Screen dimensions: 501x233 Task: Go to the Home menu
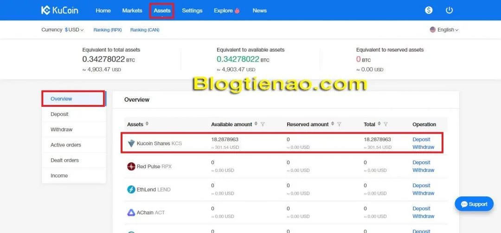(103, 11)
